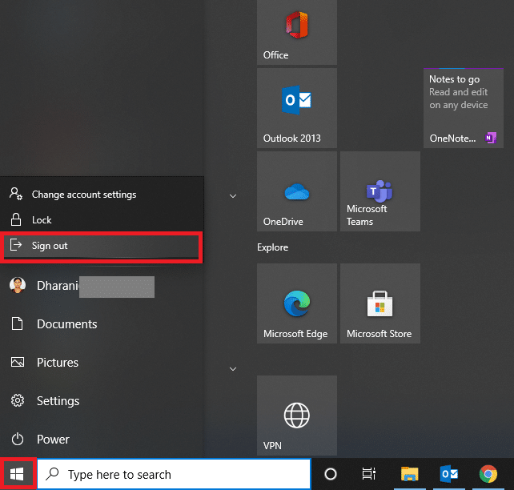Open the OneNote tile
This screenshot has height=490, width=514.
[463, 107]
